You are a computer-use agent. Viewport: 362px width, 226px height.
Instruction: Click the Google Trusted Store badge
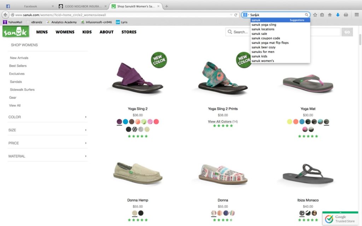pos(340,218)
